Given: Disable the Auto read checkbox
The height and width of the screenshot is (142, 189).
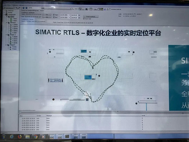Looking at the screenshot, I should pyautogui.click(x=84, y=19).
